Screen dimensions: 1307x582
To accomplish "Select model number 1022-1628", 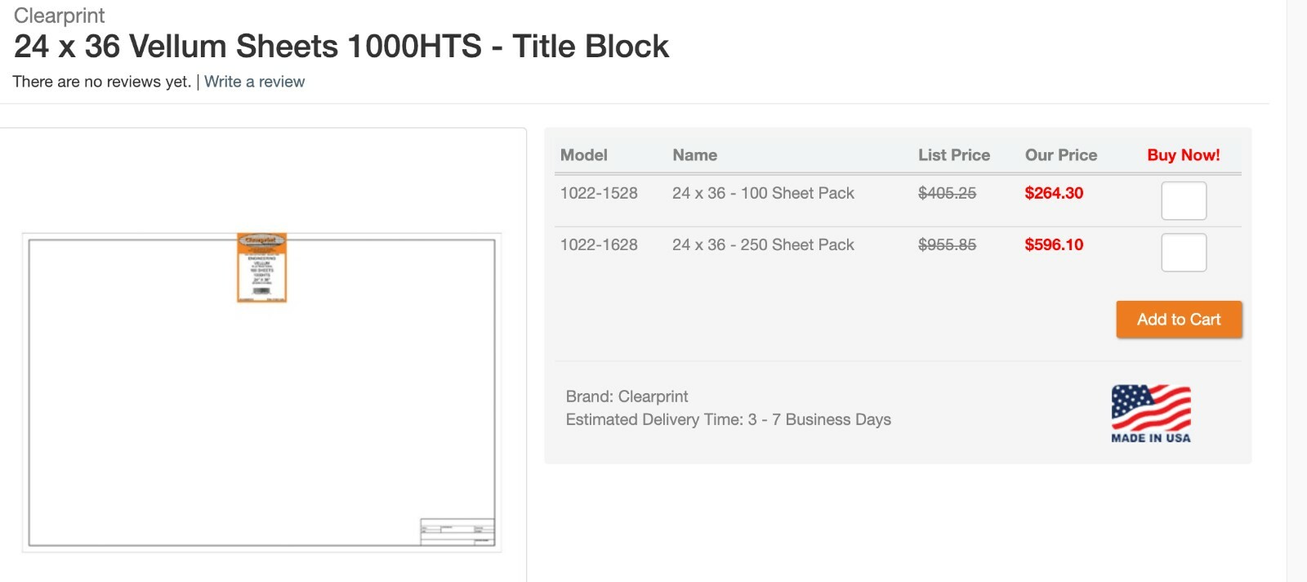I will click(x=599, y=245).
